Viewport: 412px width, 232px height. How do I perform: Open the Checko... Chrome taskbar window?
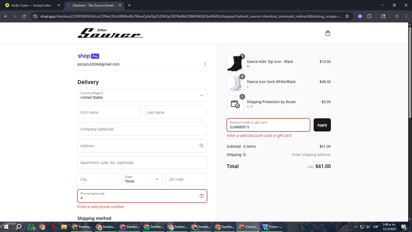(x=249, y=227)
